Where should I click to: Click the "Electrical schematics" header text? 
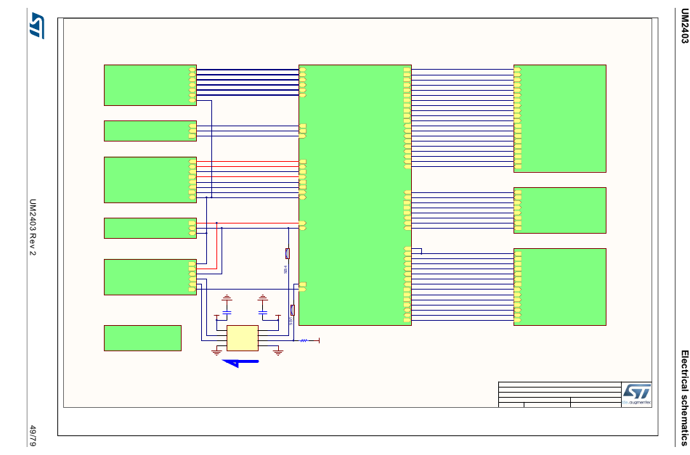(685, 398)
